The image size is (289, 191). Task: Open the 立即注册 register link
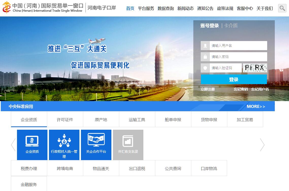click(208, 89)
